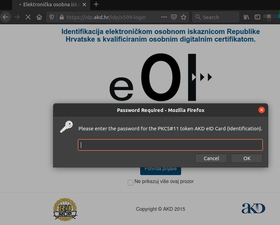
Task: Open the Firefox home page icon
Action: [x=39, y=17]
